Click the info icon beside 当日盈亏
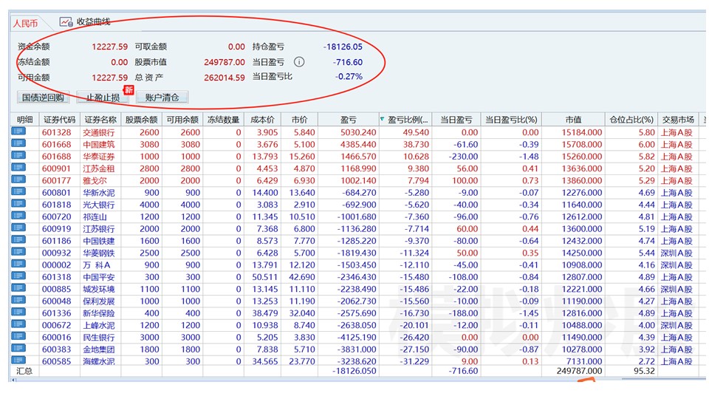Image resolution: width=709 pixels, height=399 pixels. click(299, 62)
